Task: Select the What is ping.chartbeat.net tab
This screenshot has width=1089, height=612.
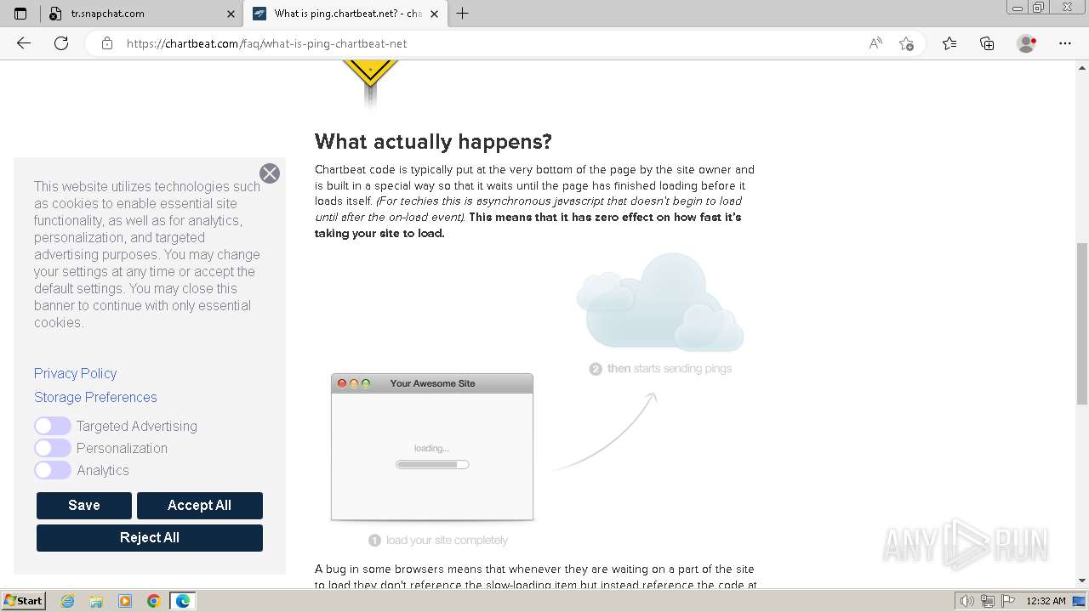Action: click(x=345, y=14)
